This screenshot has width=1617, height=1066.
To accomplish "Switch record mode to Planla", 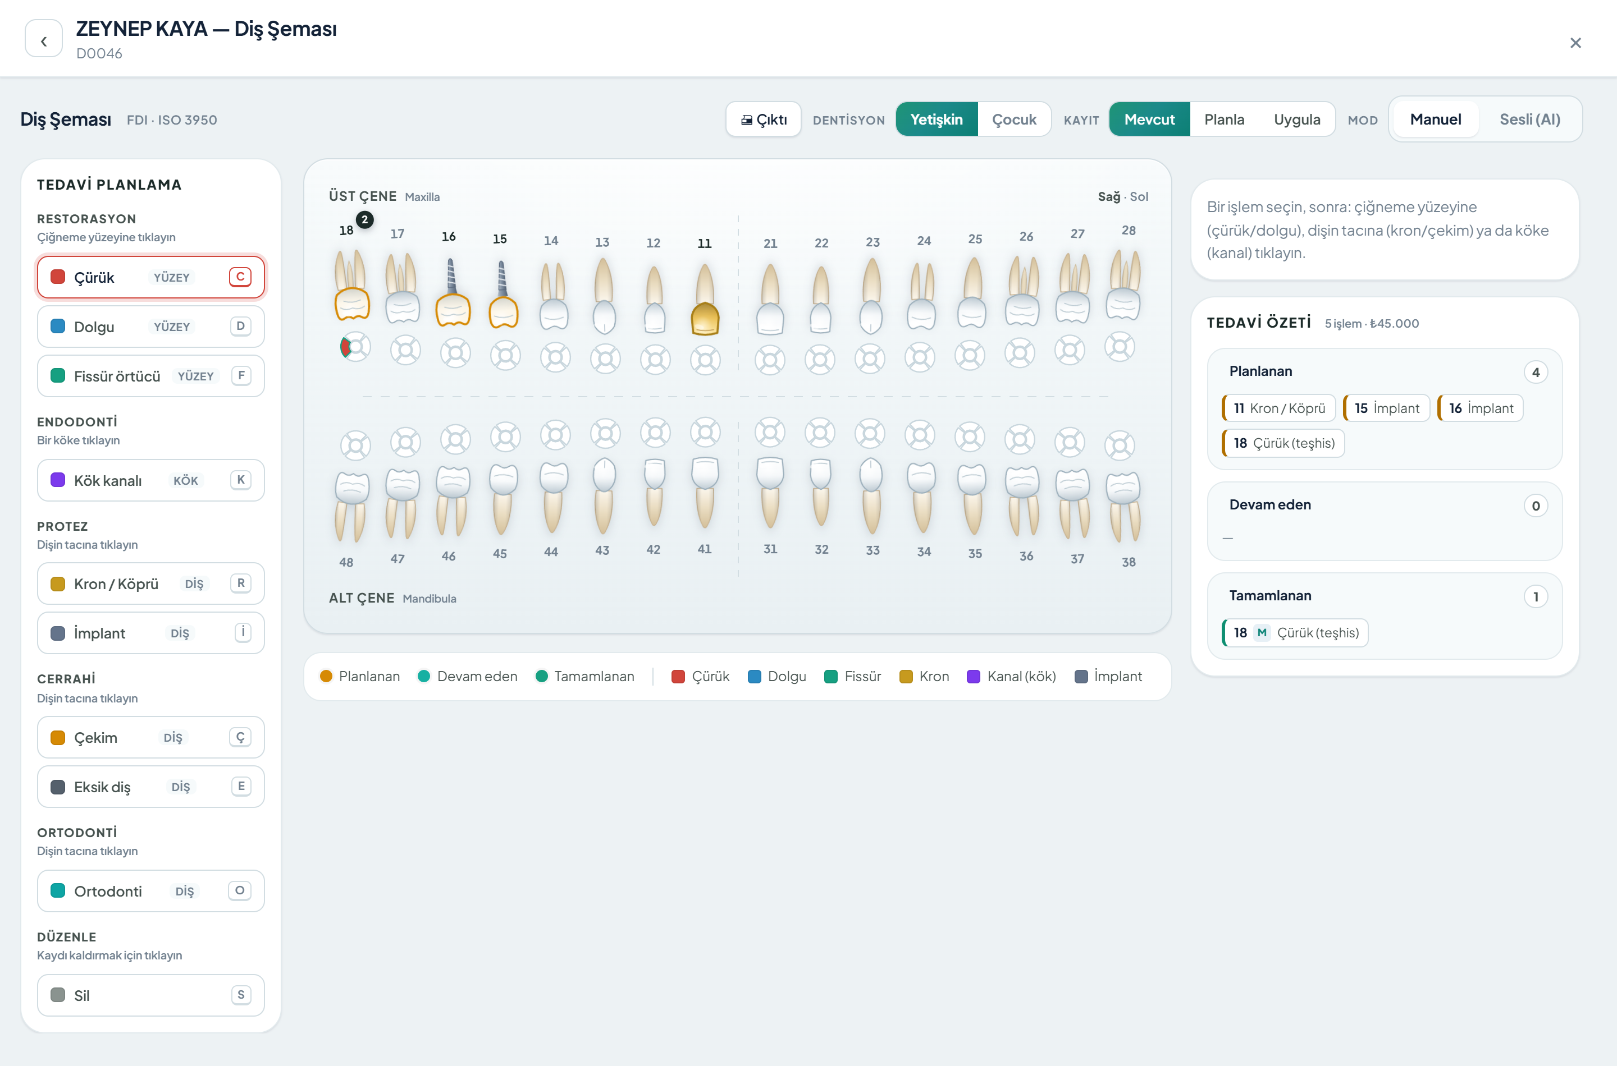I will (1224, 120).
